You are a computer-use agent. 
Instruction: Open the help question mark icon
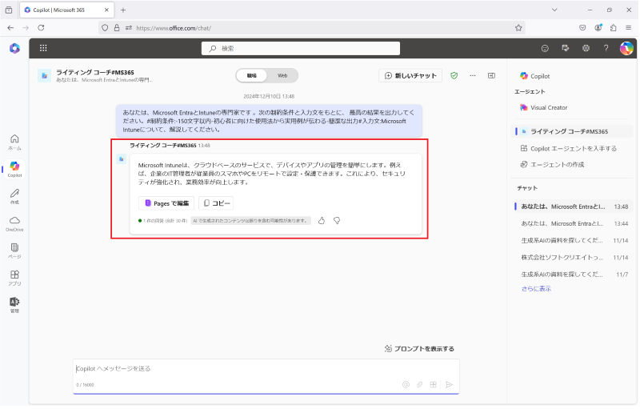tap(606, 48)
